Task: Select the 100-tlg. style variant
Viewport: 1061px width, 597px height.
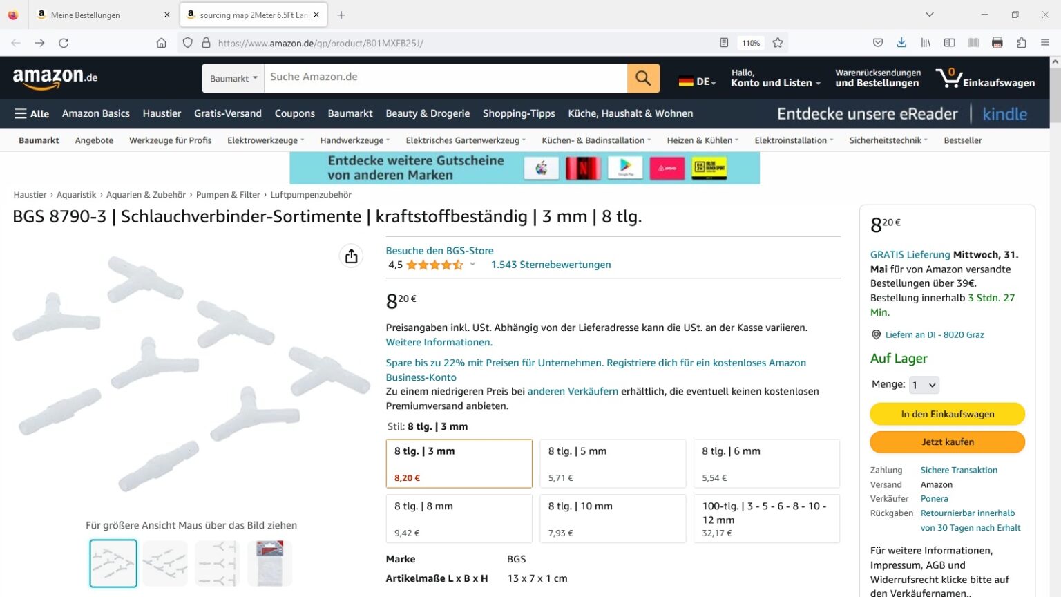Action: [766, 518]
